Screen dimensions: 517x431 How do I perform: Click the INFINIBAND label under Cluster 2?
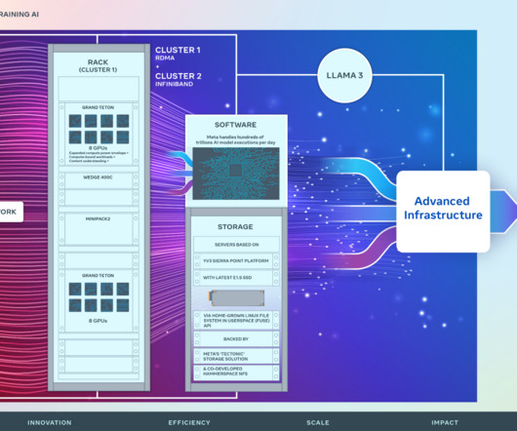point(174,84)
